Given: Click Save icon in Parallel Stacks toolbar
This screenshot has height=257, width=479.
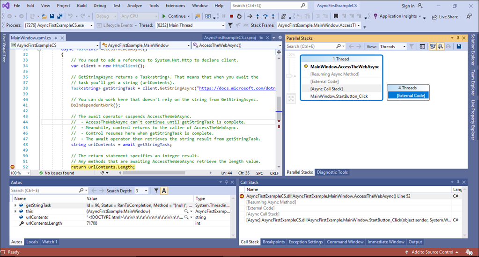Looking at the screenshot, I should point(459,46).
